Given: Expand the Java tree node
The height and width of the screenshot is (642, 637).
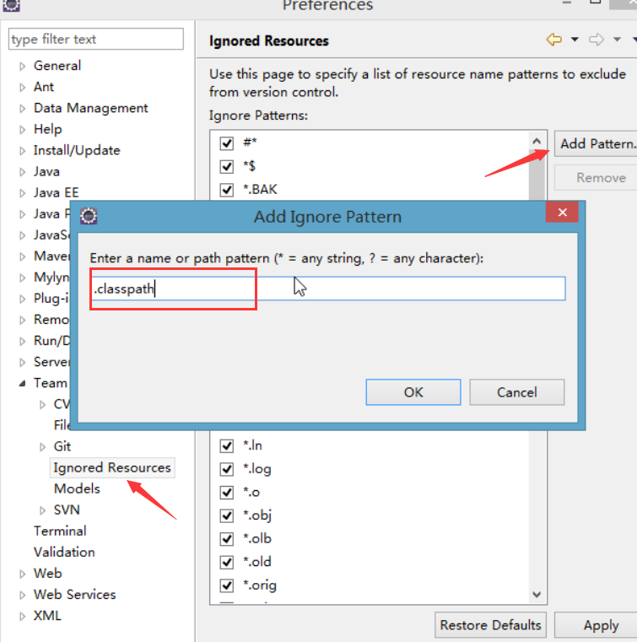Looking at the screenshot, I should click(x=22, y=172).
